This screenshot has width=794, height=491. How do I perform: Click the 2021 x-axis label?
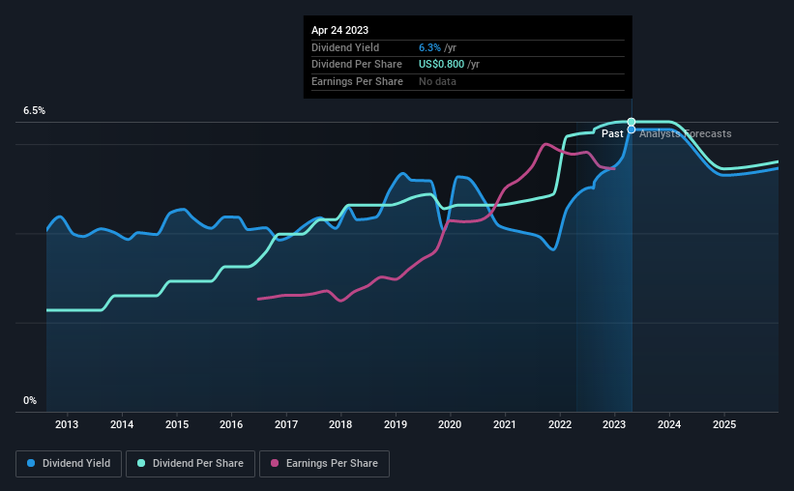(x=505, y=424)
